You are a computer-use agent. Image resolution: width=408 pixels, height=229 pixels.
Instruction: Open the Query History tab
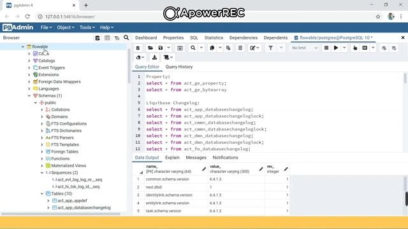tap(179, 67)
